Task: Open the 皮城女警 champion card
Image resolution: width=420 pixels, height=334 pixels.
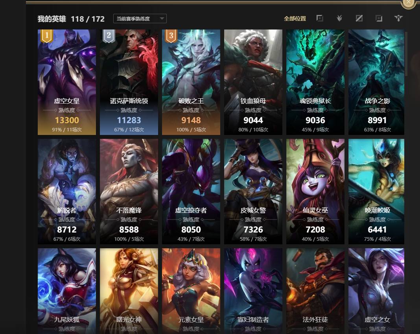Action: [253, 192]
